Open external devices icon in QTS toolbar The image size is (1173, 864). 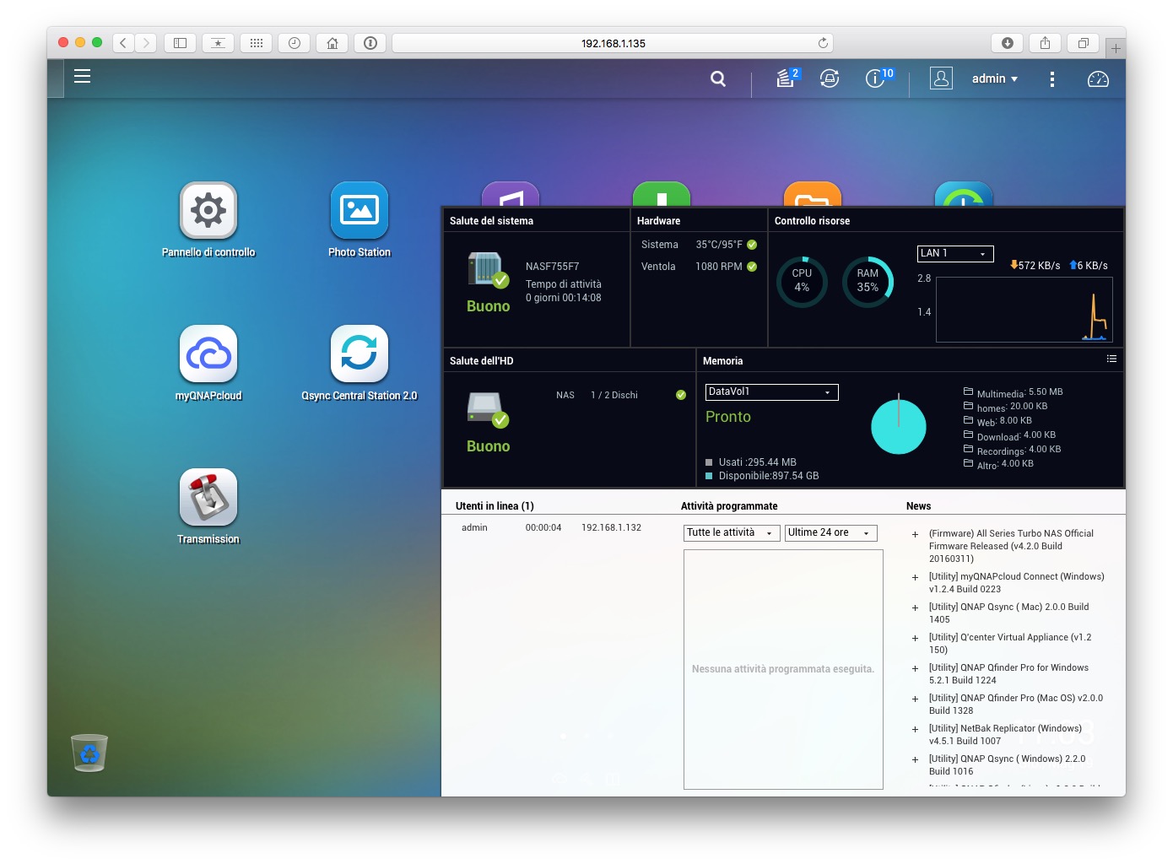pos(830,78)
